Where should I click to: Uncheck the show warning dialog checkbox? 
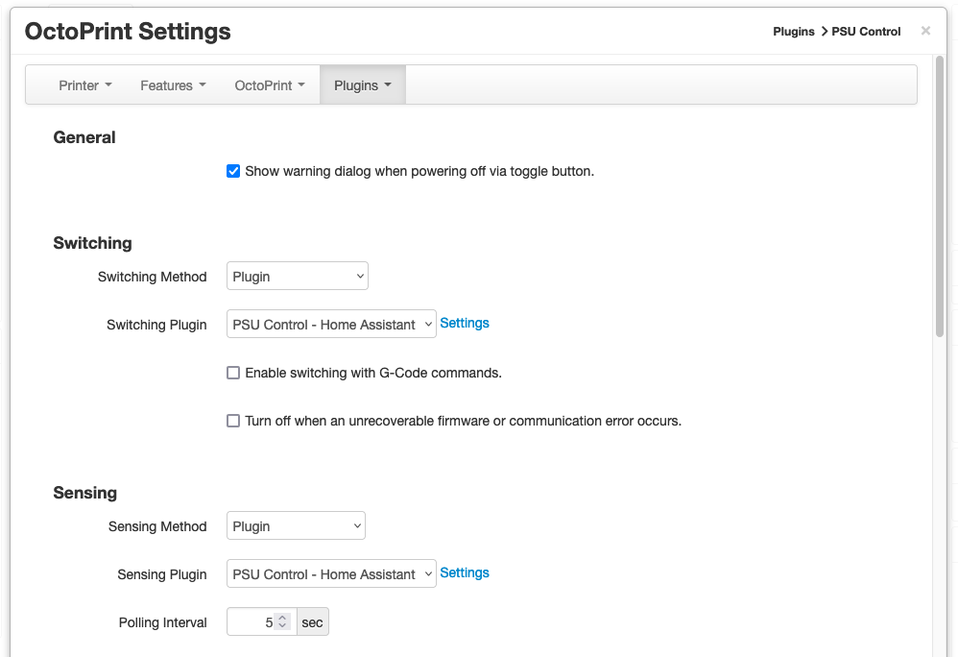point(233,171)
